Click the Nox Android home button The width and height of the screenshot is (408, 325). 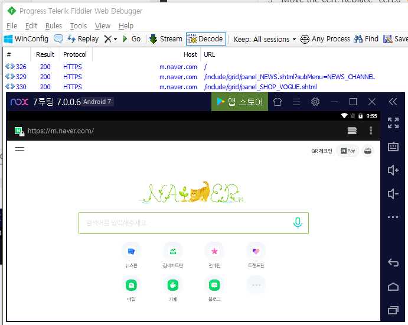[x=393, y=287]
